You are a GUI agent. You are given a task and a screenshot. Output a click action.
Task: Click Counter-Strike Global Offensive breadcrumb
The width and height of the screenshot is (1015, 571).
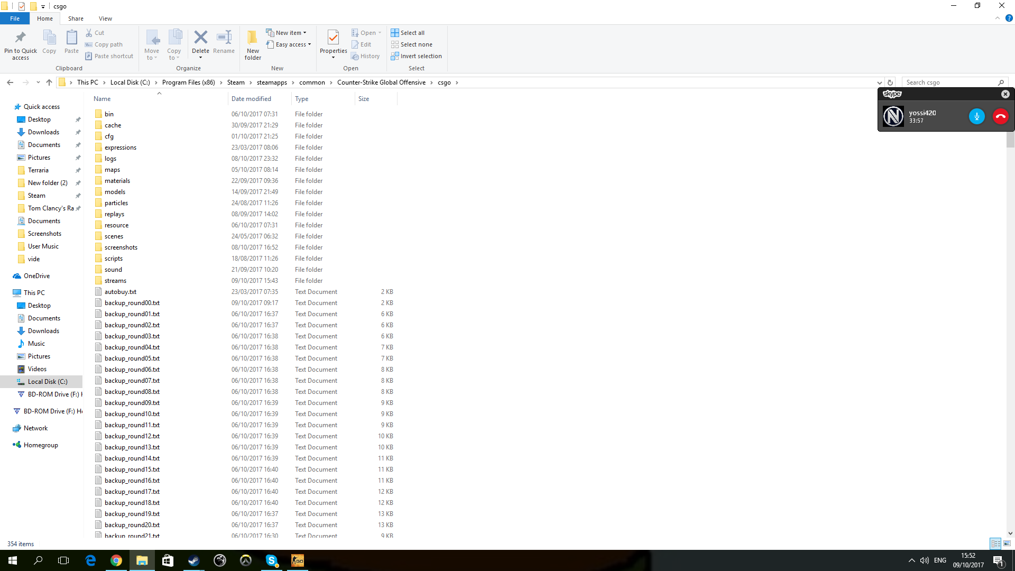381,82
